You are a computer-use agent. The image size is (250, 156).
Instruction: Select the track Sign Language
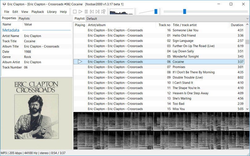159,41
